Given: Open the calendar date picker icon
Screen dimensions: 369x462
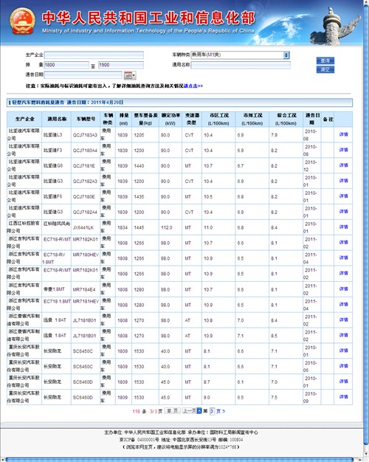Looking at the screenshot, I should click(x=130, y=75).
